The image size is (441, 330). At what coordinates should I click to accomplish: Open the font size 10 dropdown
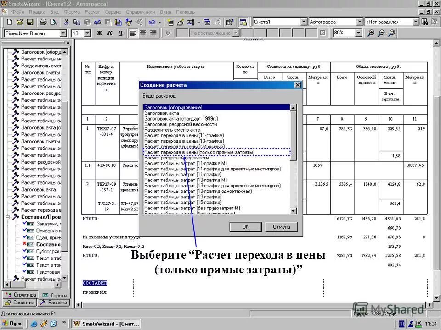pyautogui.click(x=87, y=33)
